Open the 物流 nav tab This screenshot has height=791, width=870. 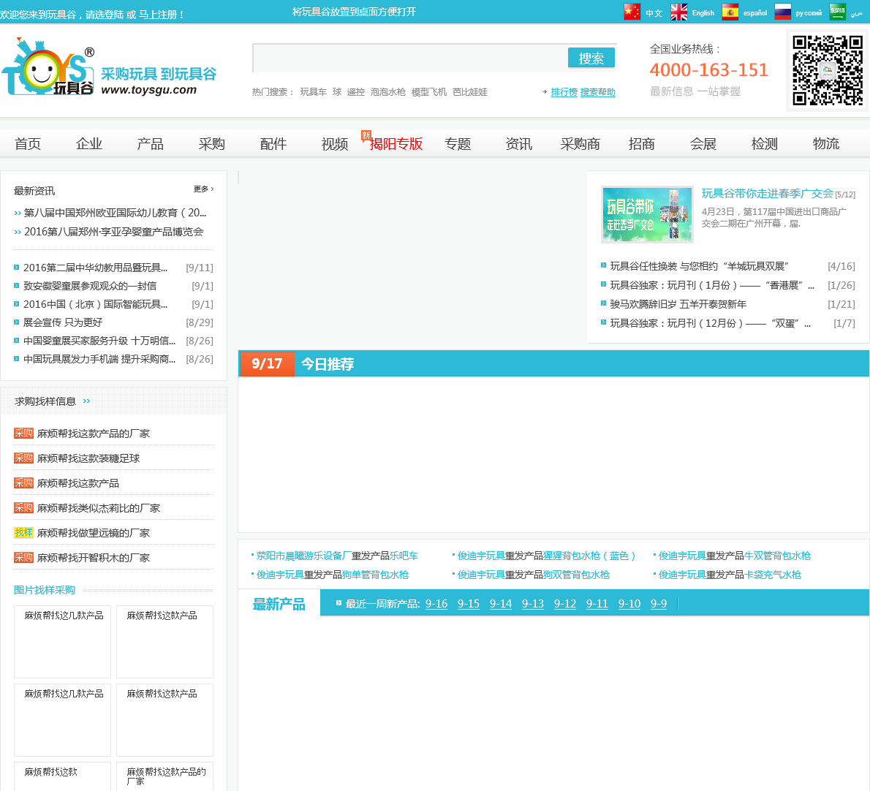click(825, 144)
